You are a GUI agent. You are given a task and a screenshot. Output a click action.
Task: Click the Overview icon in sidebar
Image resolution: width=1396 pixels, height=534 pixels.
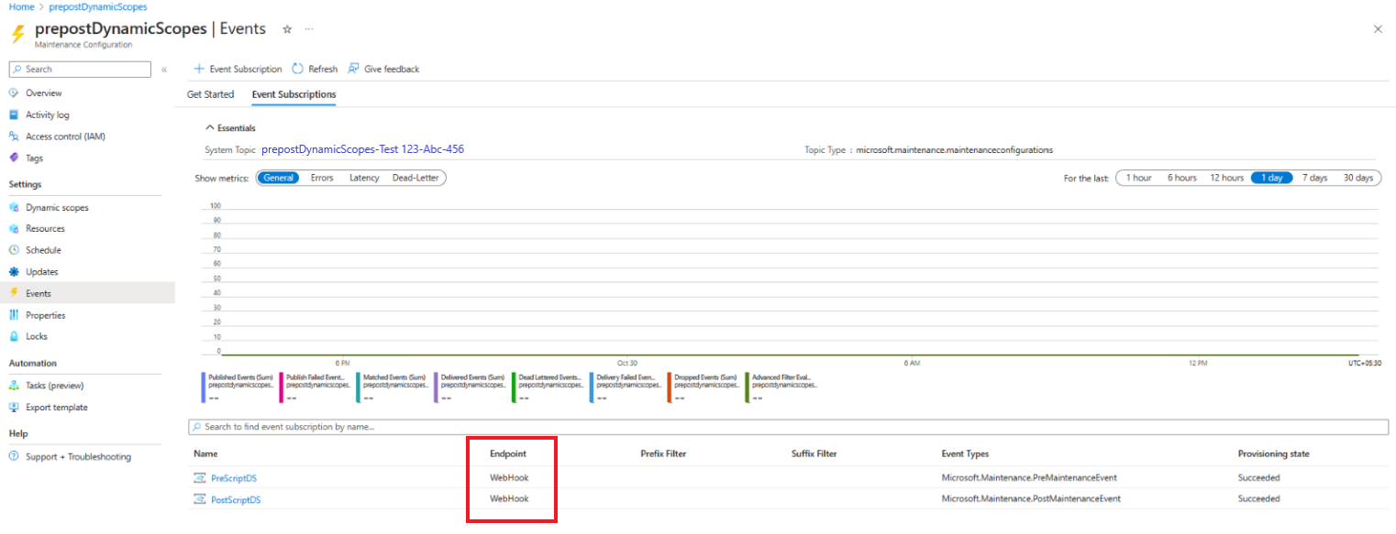coord(14,93)
